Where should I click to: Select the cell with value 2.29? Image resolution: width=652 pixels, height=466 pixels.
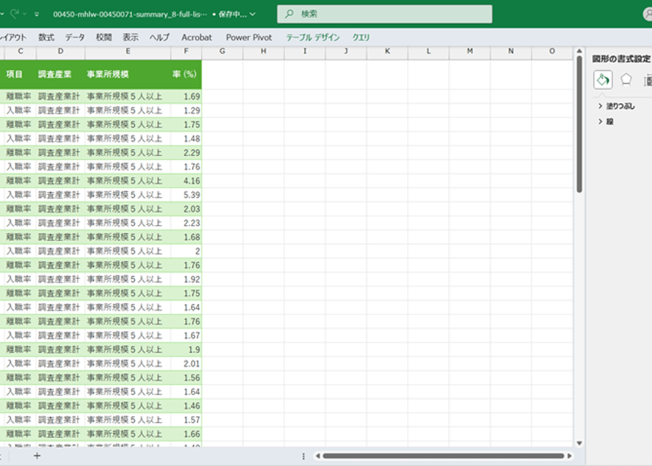click(x=186, y=153)
